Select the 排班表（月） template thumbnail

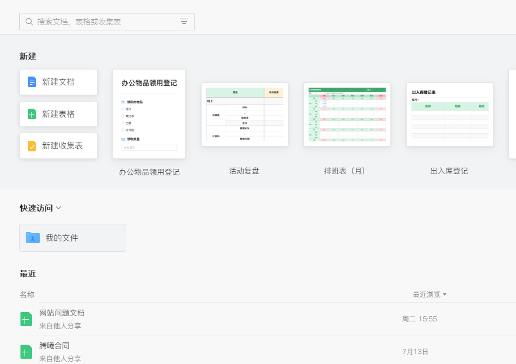point(347,114)
